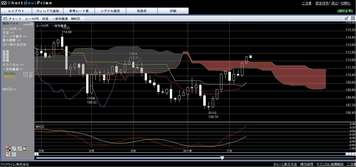The width and height of the screenshot is (356, 167).
Task: Select the horizontal retracement lines tool
Action: 25,149
